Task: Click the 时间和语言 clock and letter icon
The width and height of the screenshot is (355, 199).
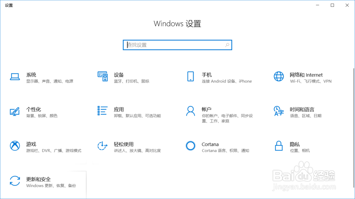Action: (279, 111)
